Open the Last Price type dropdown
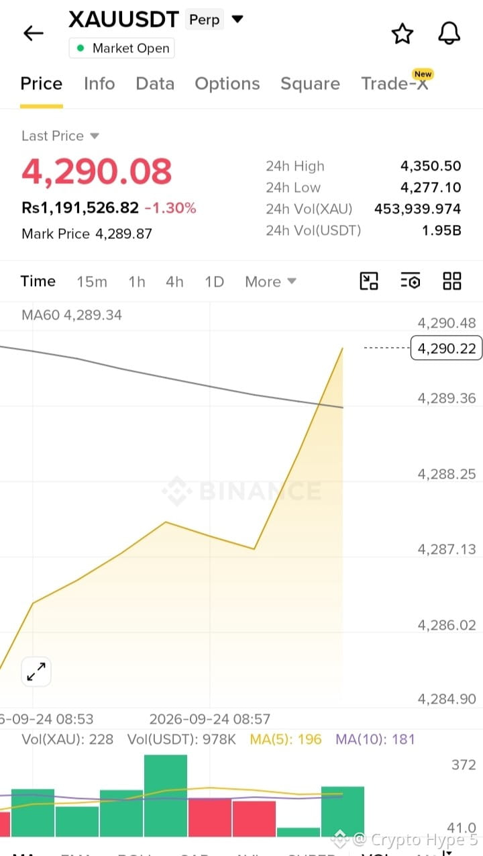 coord(60,136)
